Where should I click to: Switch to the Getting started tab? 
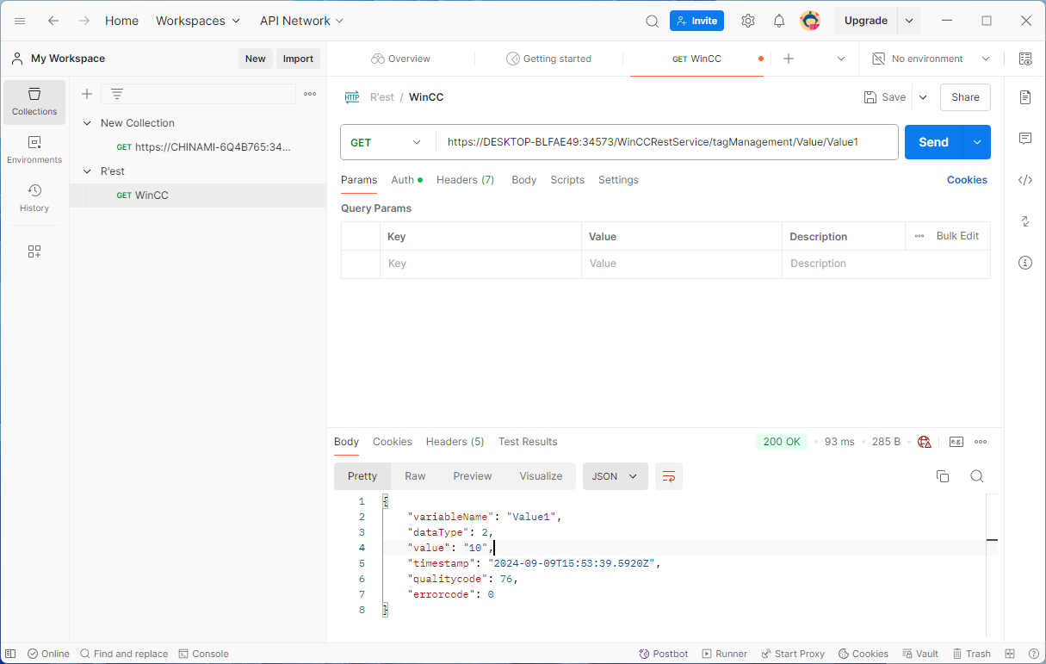pyautogui.click(x=549, y=59)
